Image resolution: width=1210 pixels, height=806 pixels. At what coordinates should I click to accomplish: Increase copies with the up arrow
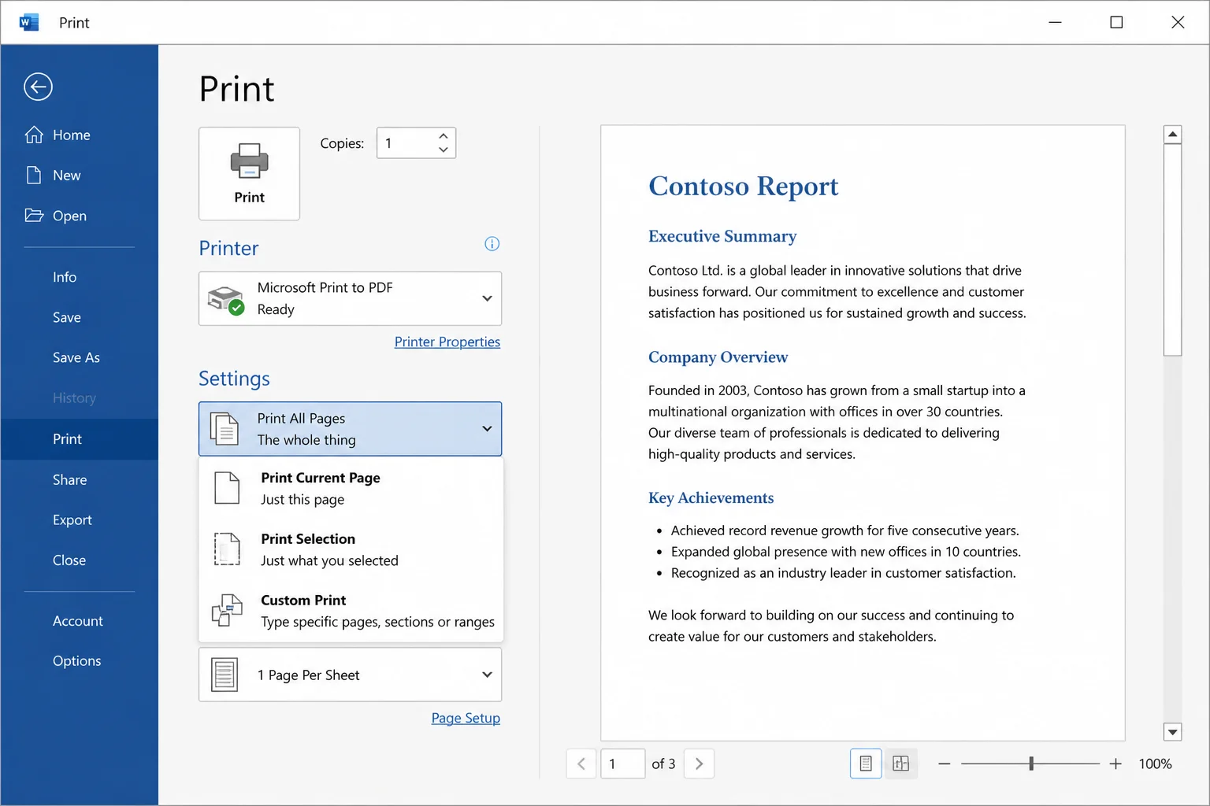(x=444, y=136)
